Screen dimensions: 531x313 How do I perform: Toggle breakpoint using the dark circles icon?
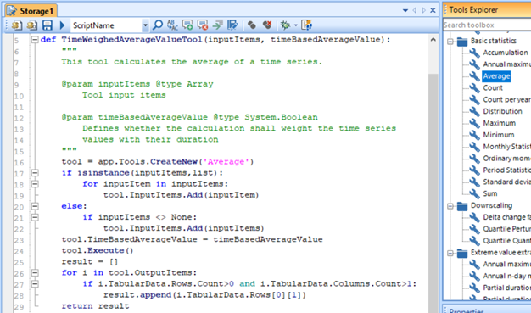coord(251,25)
